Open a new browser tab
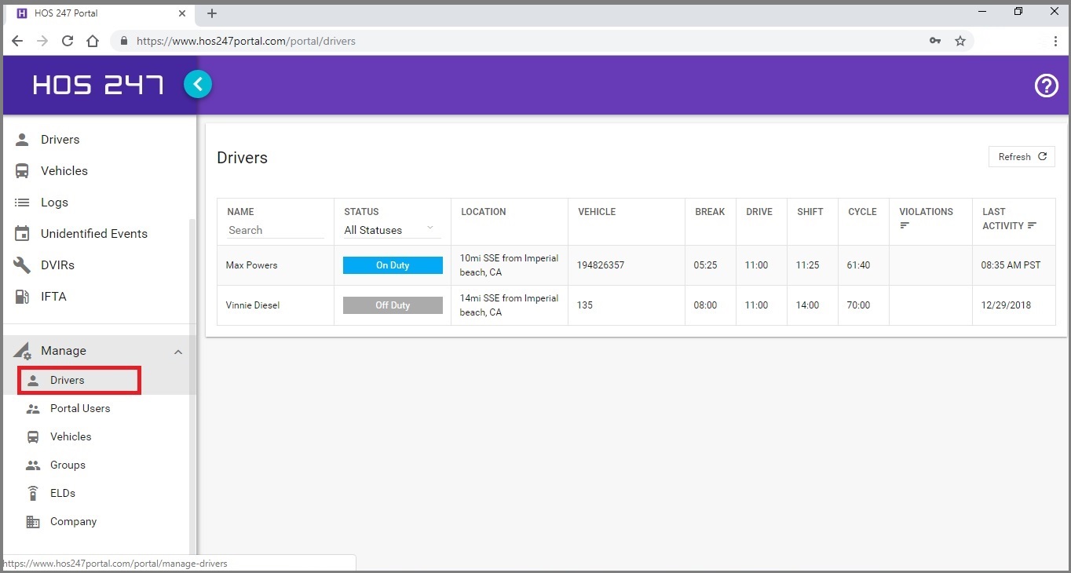The image size is (1071, 573). click(x=212, y=13)
